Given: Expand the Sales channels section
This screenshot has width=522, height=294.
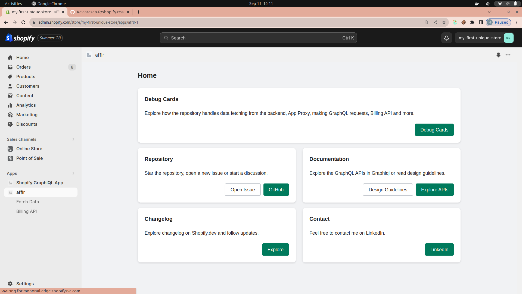Looking at the screenshot, I should [73, 139].
